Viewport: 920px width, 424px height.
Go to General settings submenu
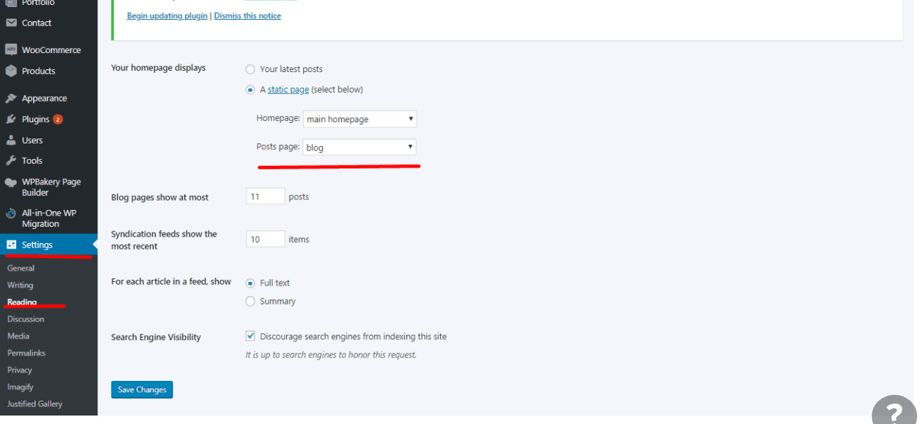click(21, 269)
